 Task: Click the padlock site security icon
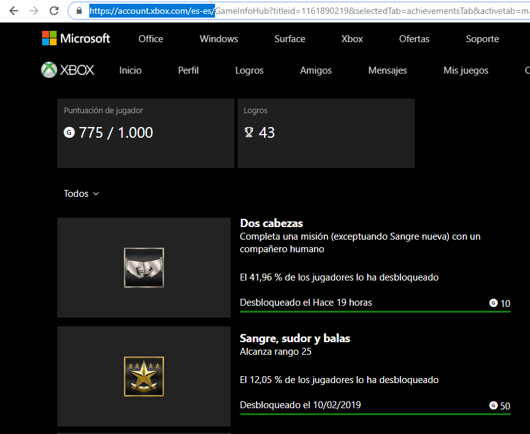79,11
